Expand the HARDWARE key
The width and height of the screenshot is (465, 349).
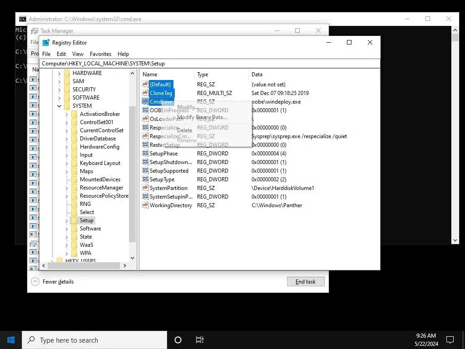click(59, 73)
